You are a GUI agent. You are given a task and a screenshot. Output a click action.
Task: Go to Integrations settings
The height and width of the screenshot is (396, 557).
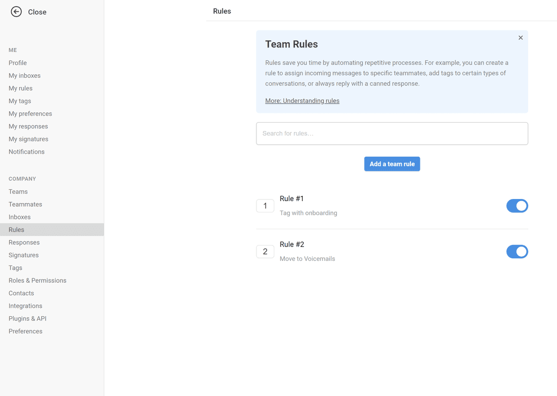tap(25, 306)
